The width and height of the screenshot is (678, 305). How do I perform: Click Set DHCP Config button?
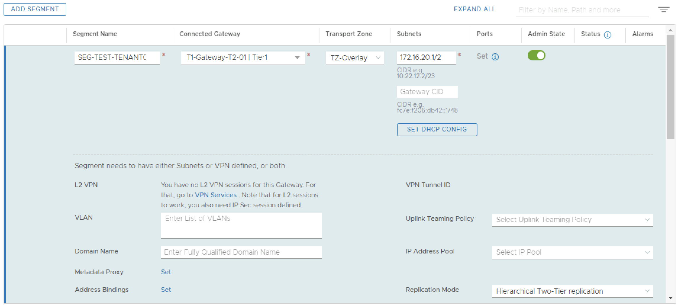(x=437, y=129)
